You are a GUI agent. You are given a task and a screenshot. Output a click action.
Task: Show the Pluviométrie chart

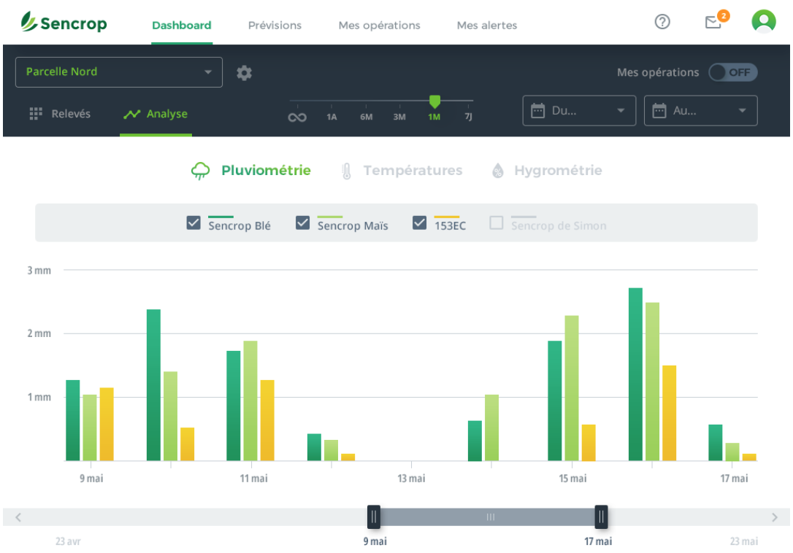(251, 171)
